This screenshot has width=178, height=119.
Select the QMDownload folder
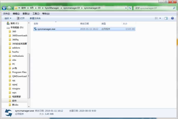[19, 76]
